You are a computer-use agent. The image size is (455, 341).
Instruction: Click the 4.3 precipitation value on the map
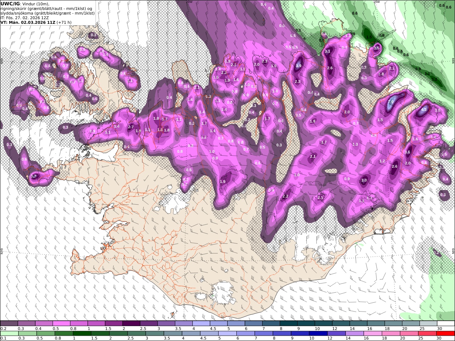tap(423, 110)
